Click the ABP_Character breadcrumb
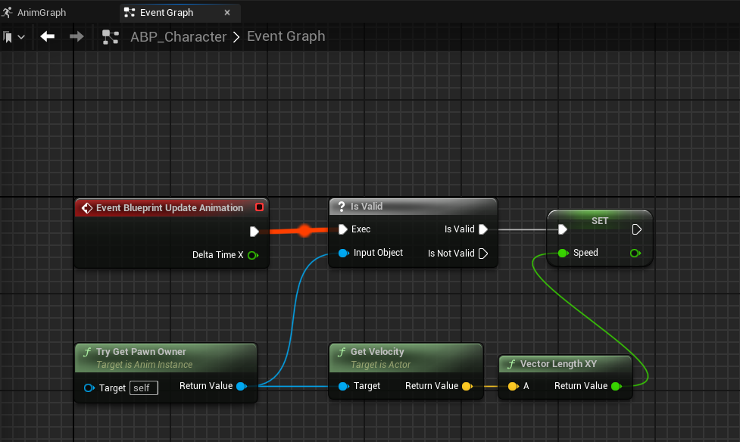 click(x=179, y=37)
